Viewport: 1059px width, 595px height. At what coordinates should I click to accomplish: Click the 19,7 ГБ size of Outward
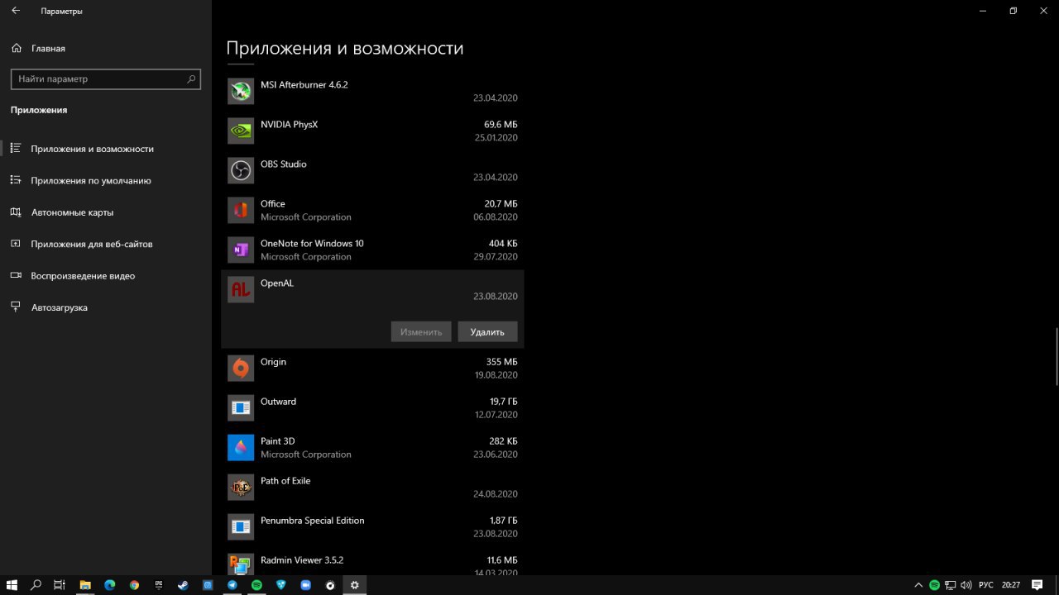click(x=504, y=402)
